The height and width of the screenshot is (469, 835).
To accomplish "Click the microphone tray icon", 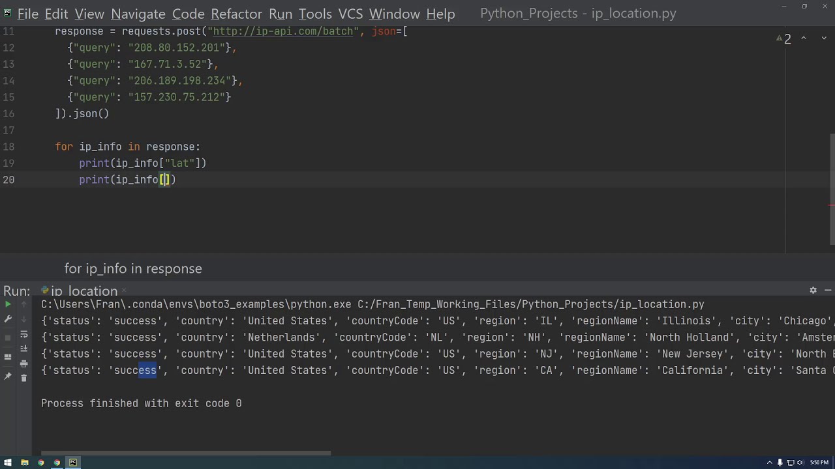I will [780, 462].
